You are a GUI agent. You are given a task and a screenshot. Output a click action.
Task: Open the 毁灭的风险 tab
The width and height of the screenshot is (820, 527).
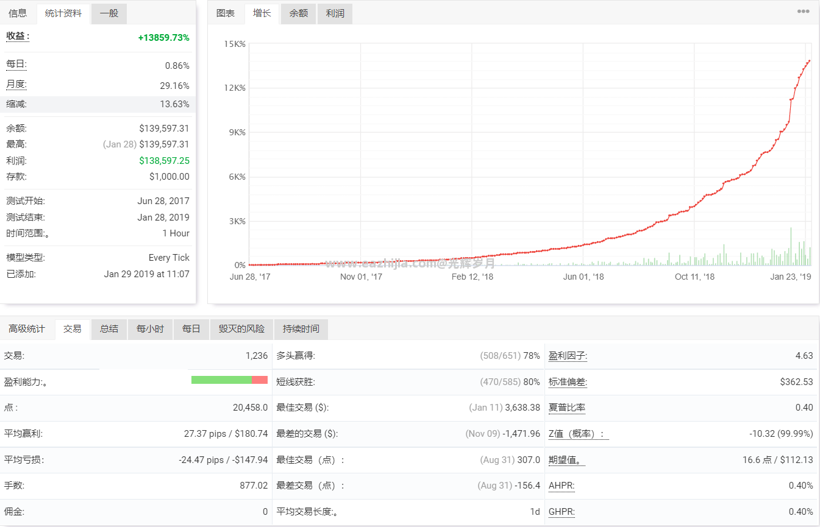241,329
